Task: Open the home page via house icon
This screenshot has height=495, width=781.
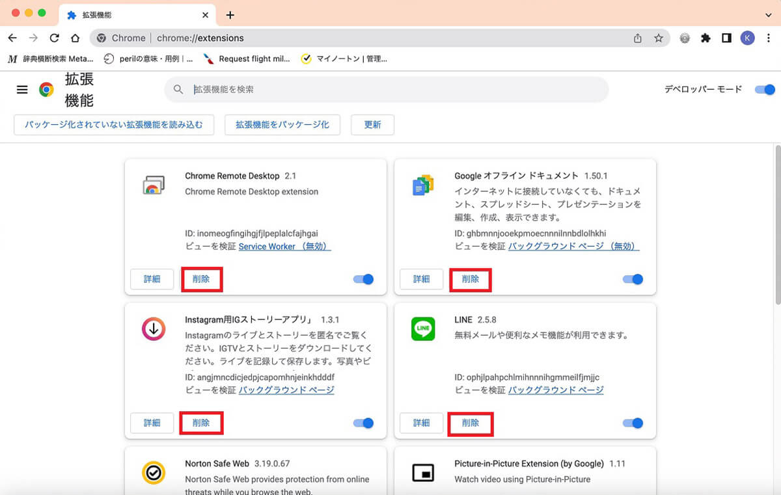Action: pyautogui.click(x=75, y=38)
